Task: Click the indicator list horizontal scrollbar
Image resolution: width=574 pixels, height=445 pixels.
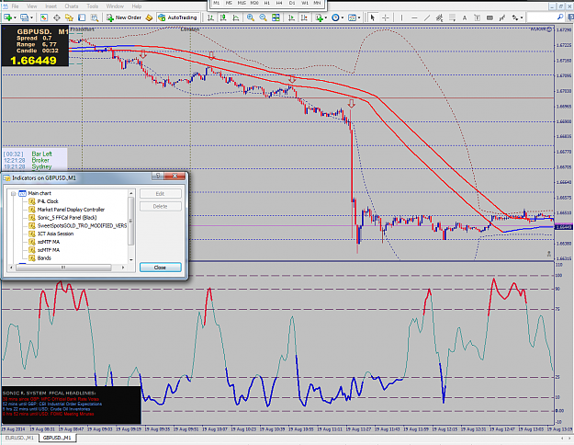Action: tap(67, 268)
